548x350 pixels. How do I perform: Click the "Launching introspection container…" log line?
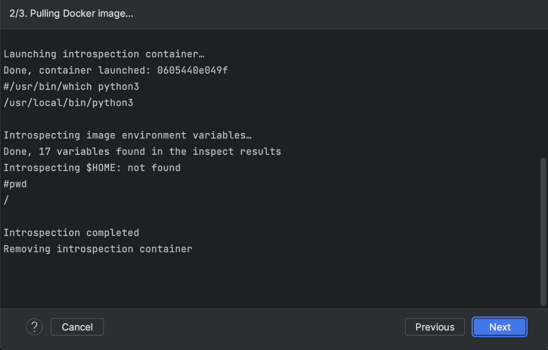coord(104,54)
